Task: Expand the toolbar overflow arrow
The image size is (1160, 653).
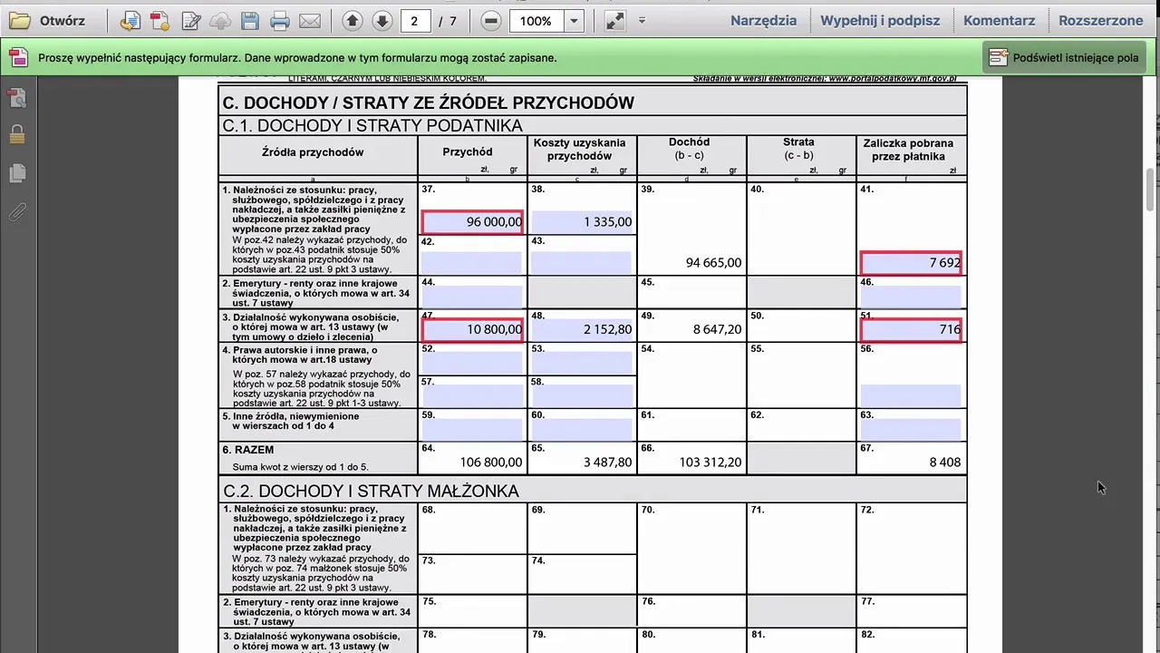Action: (x=642, y=21)
